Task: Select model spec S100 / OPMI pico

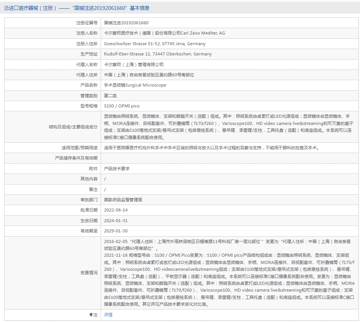Action: [x=122, y=106]
